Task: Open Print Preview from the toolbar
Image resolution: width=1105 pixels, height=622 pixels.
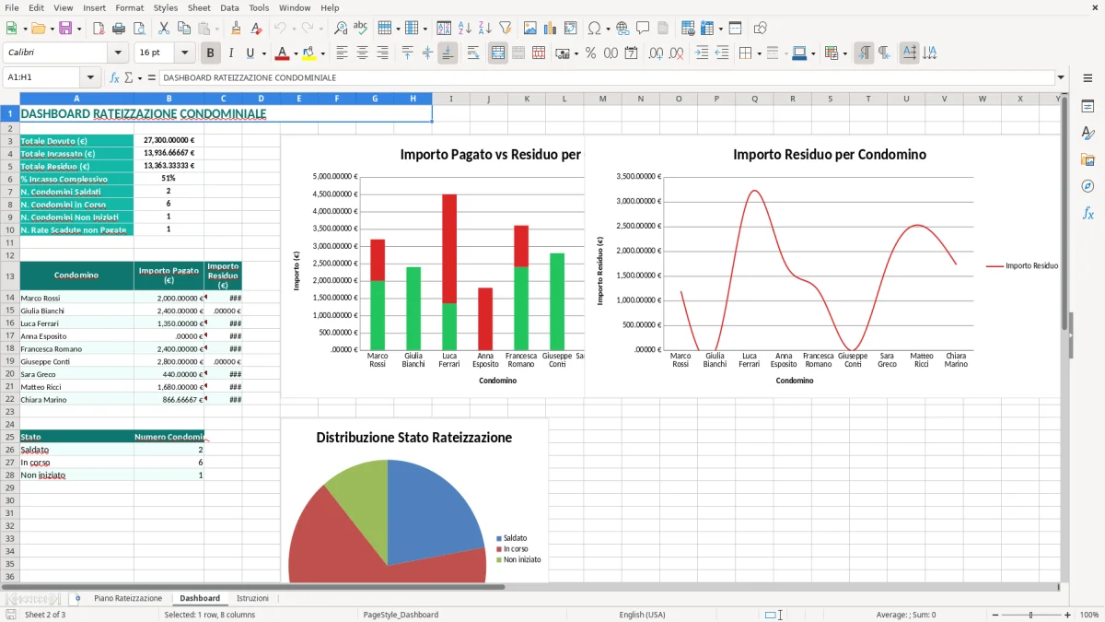Action: (137, 29)
